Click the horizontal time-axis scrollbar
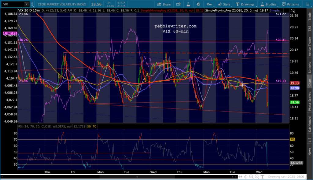 click(x=138, y=177)
